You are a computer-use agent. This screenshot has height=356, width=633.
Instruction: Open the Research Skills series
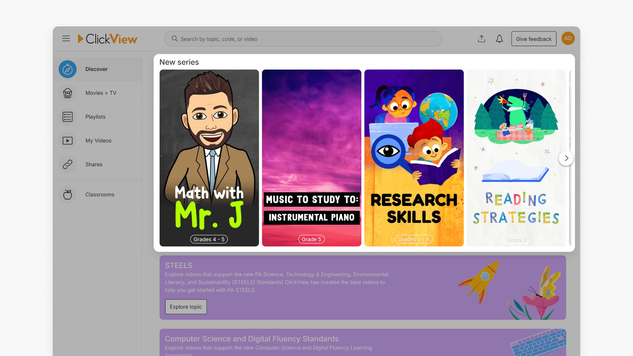coord(414,158)
